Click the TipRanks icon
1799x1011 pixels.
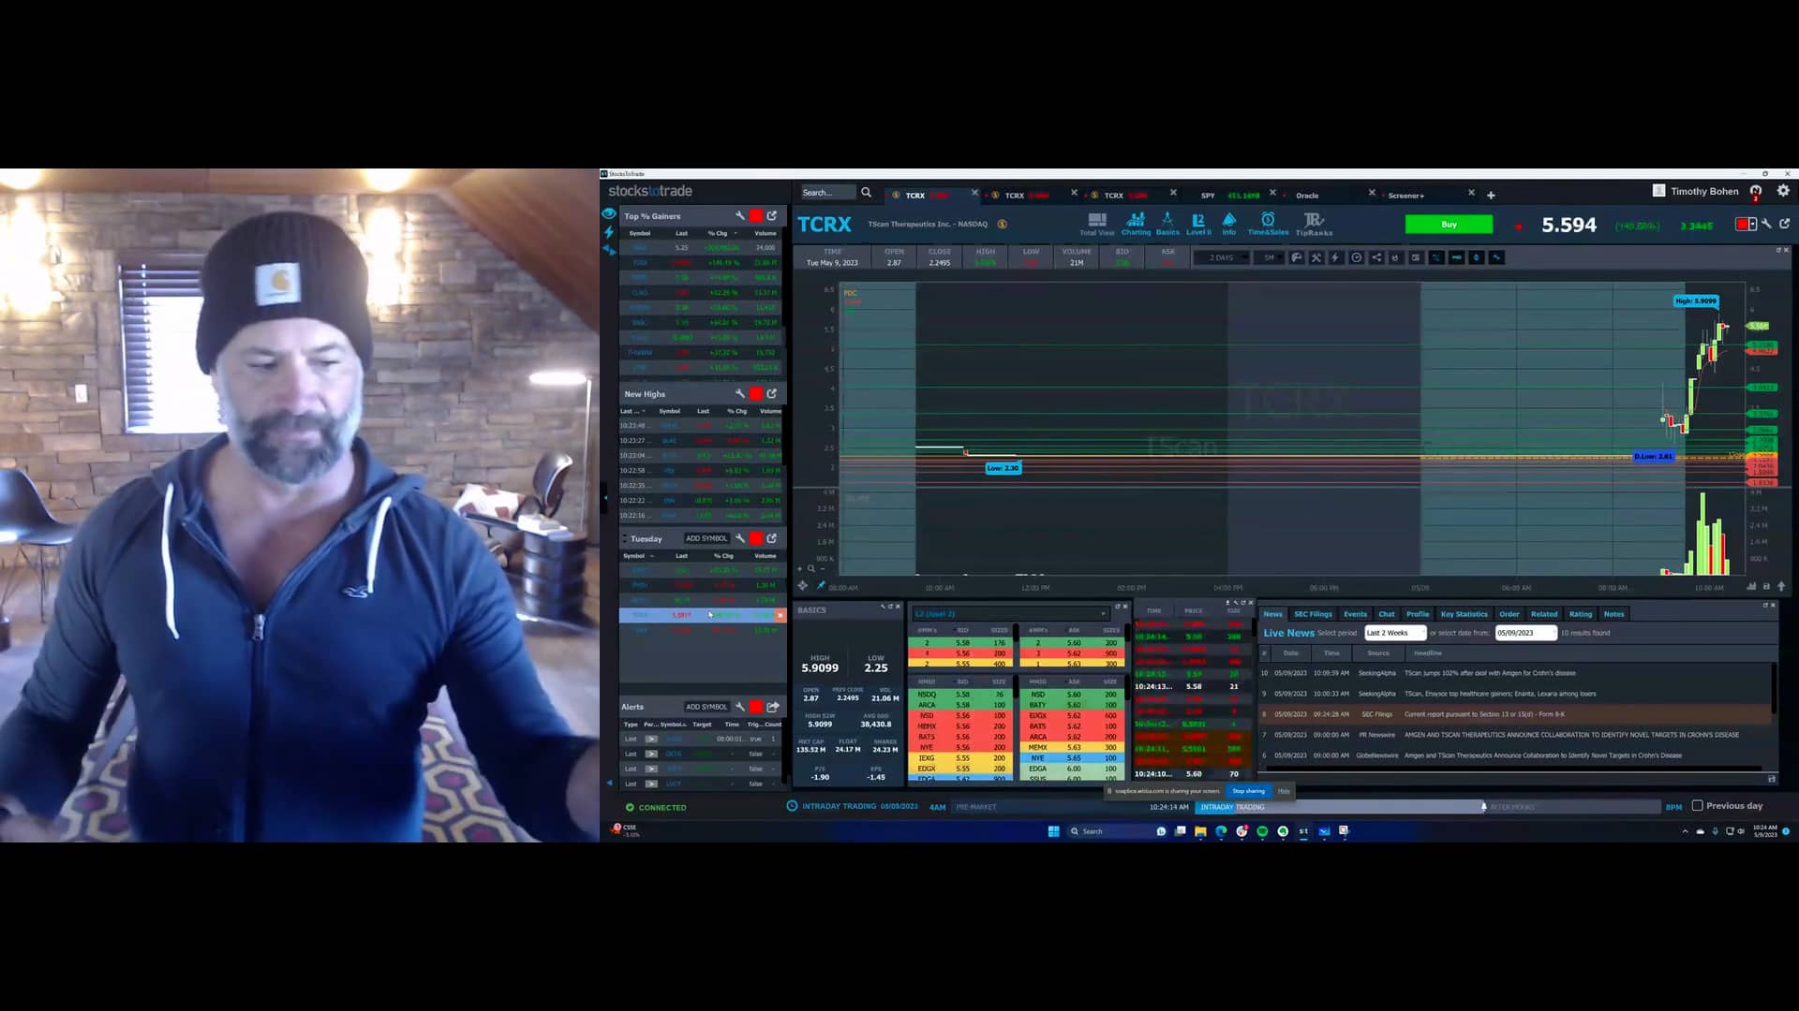tap(1316, 223)
